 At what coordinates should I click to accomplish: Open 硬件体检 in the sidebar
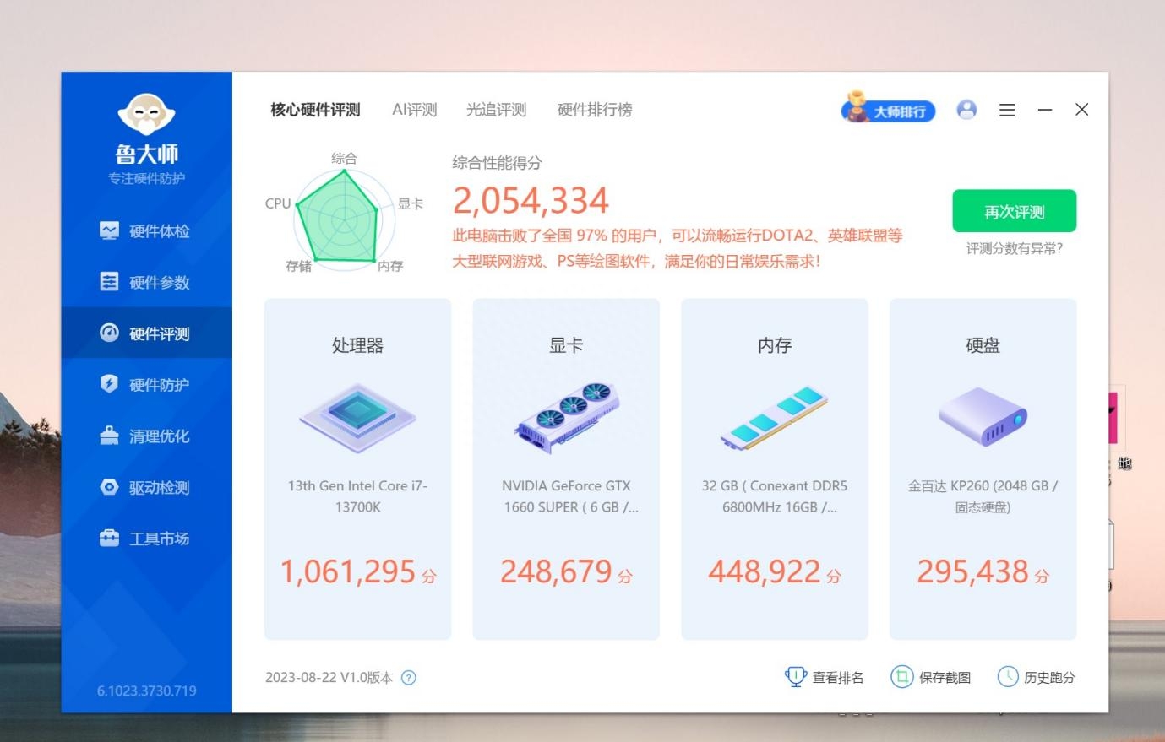146,230
